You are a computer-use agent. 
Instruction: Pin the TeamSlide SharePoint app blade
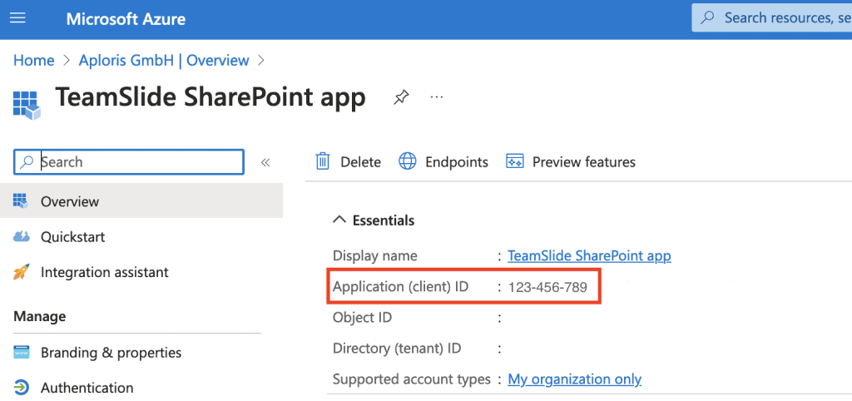[x=401, y=97]
